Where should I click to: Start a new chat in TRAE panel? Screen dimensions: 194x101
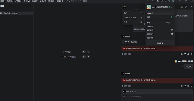(182, 7)
